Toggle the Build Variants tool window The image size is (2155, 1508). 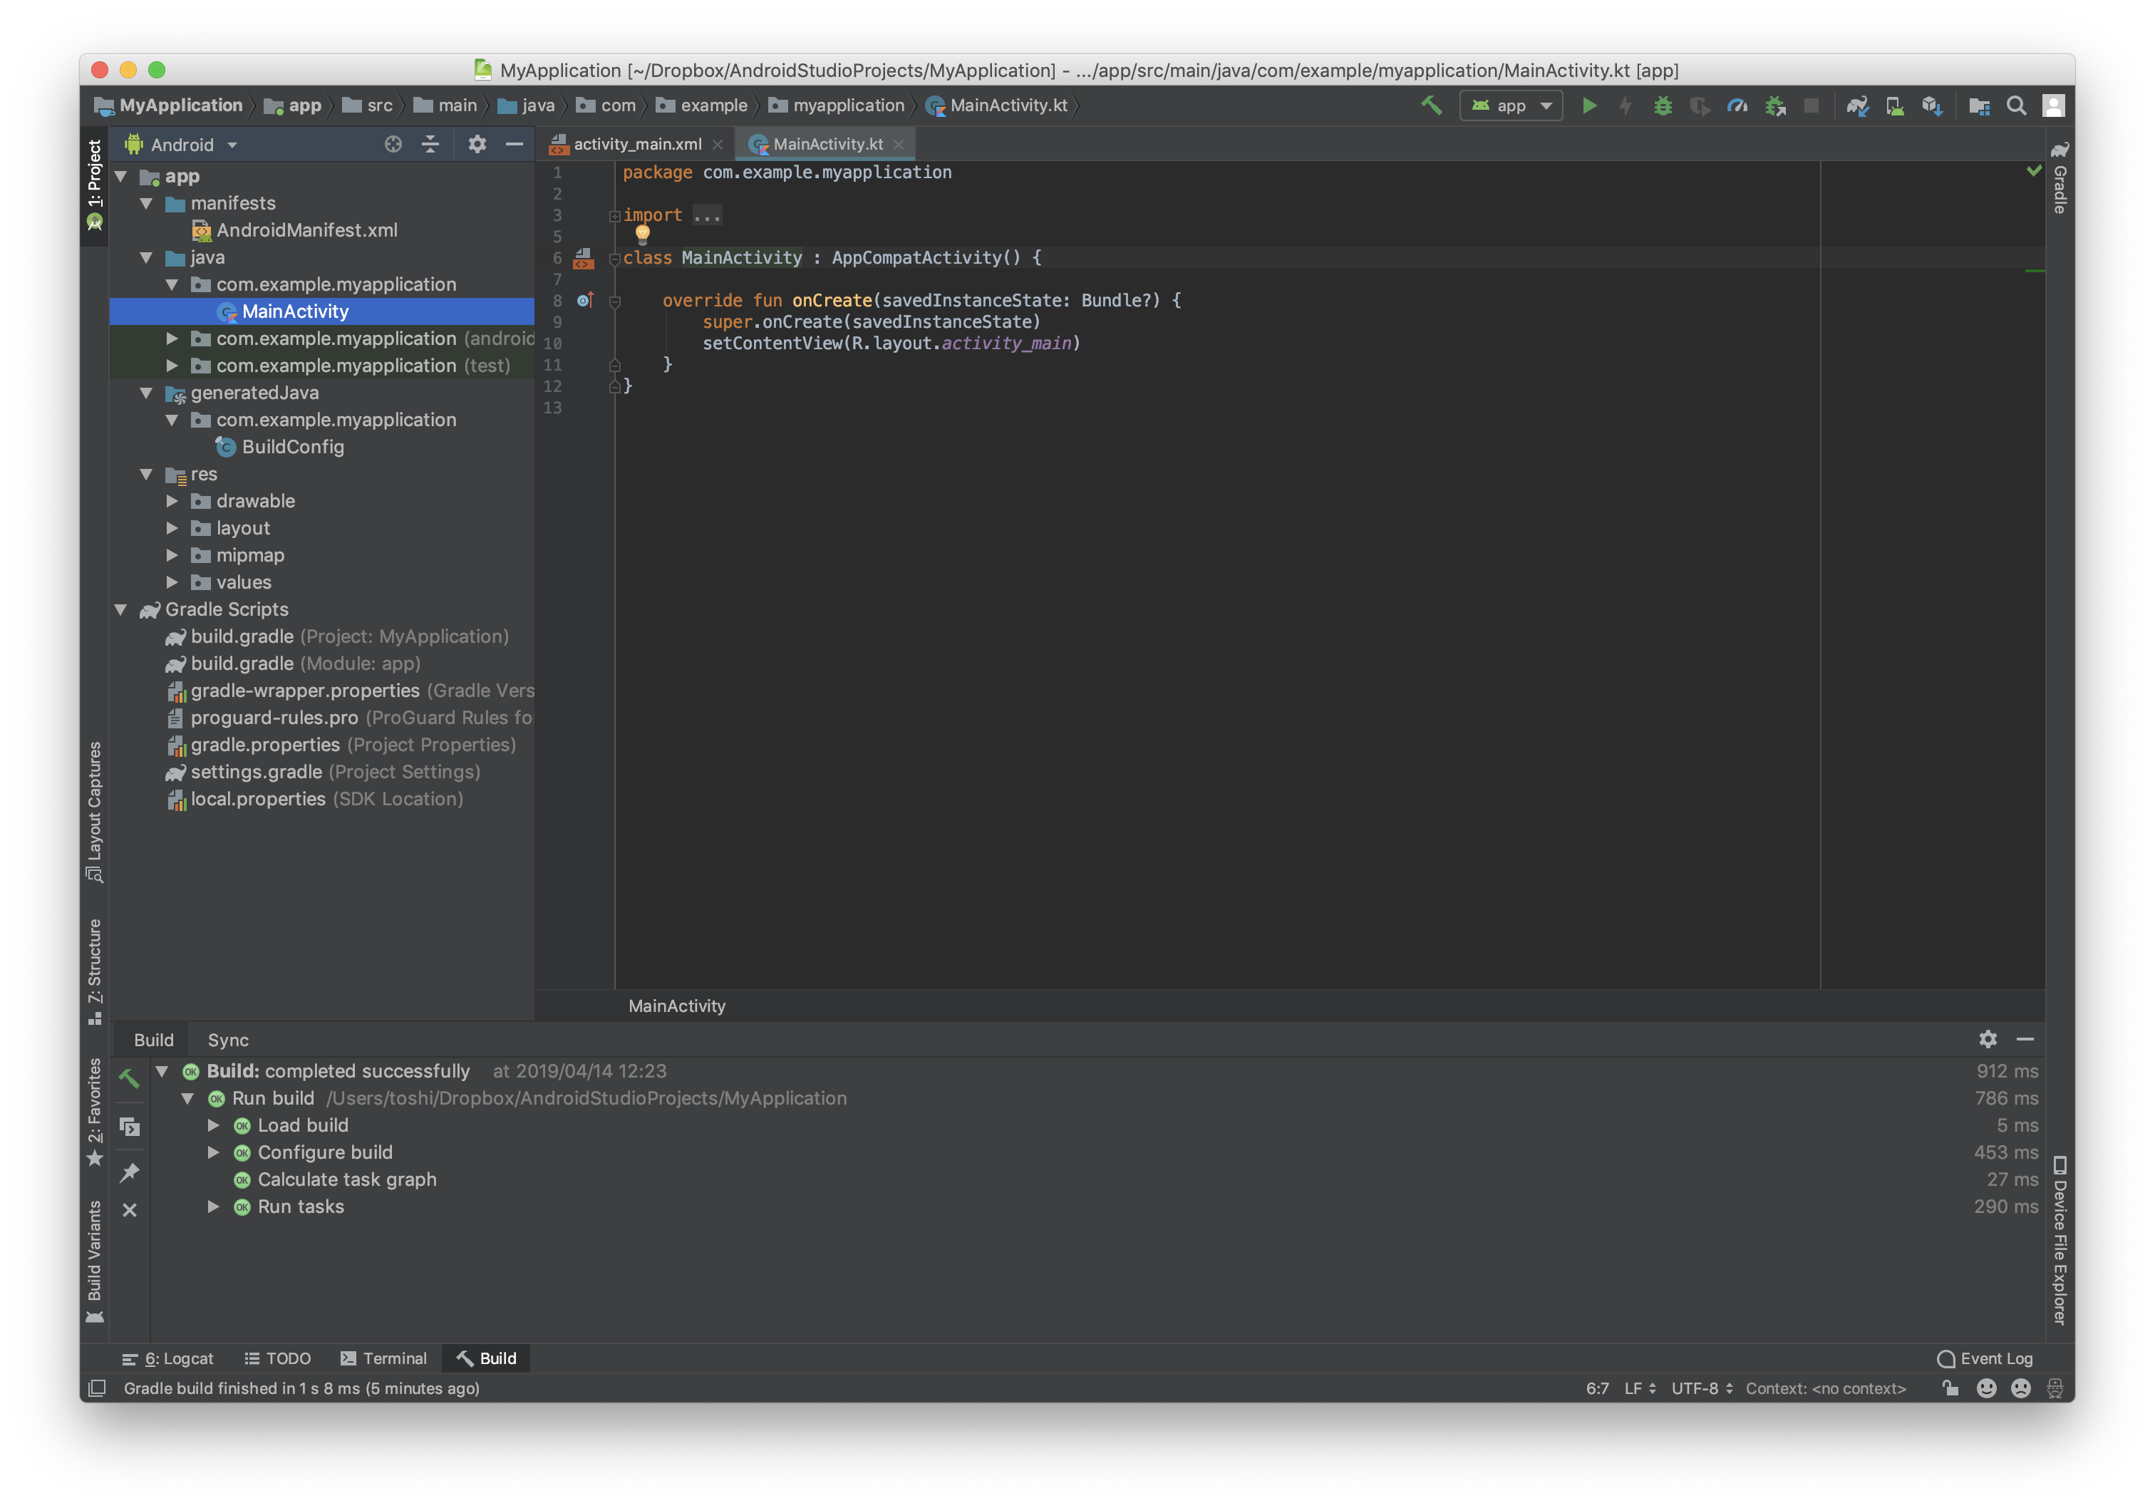point(95,1262)
